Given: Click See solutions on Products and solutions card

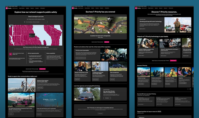Looking at the screenshot, I should point(154,84).
